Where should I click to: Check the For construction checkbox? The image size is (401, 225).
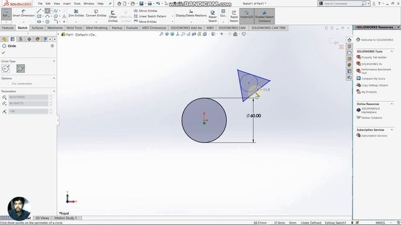pyautogui.click(x=10, y=84)
